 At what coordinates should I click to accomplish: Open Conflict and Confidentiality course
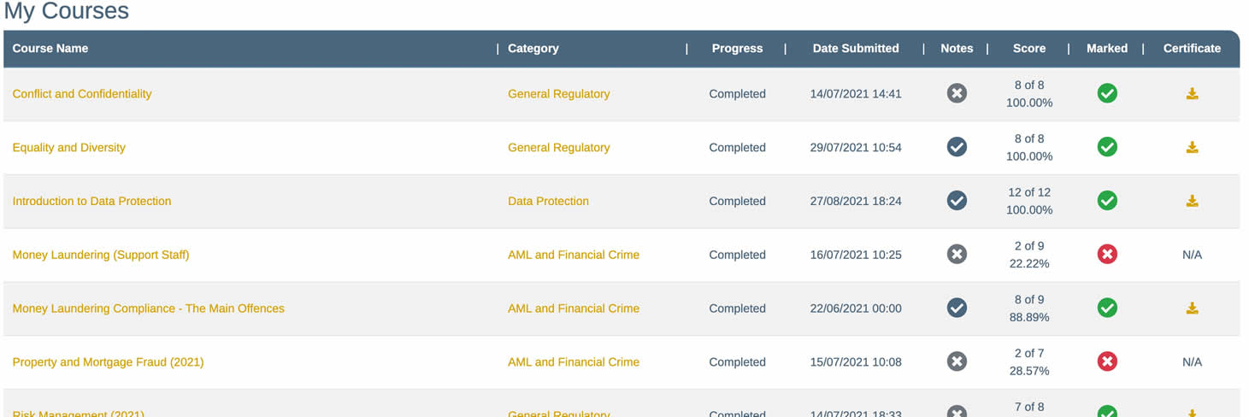pyautogui.click(x=82, y=94)
